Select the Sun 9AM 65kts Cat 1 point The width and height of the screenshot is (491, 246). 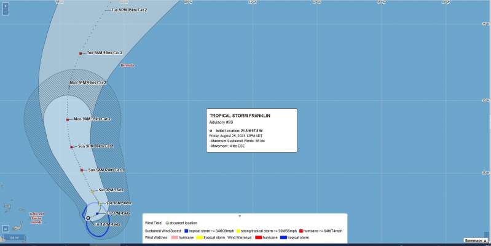(82, 170)
